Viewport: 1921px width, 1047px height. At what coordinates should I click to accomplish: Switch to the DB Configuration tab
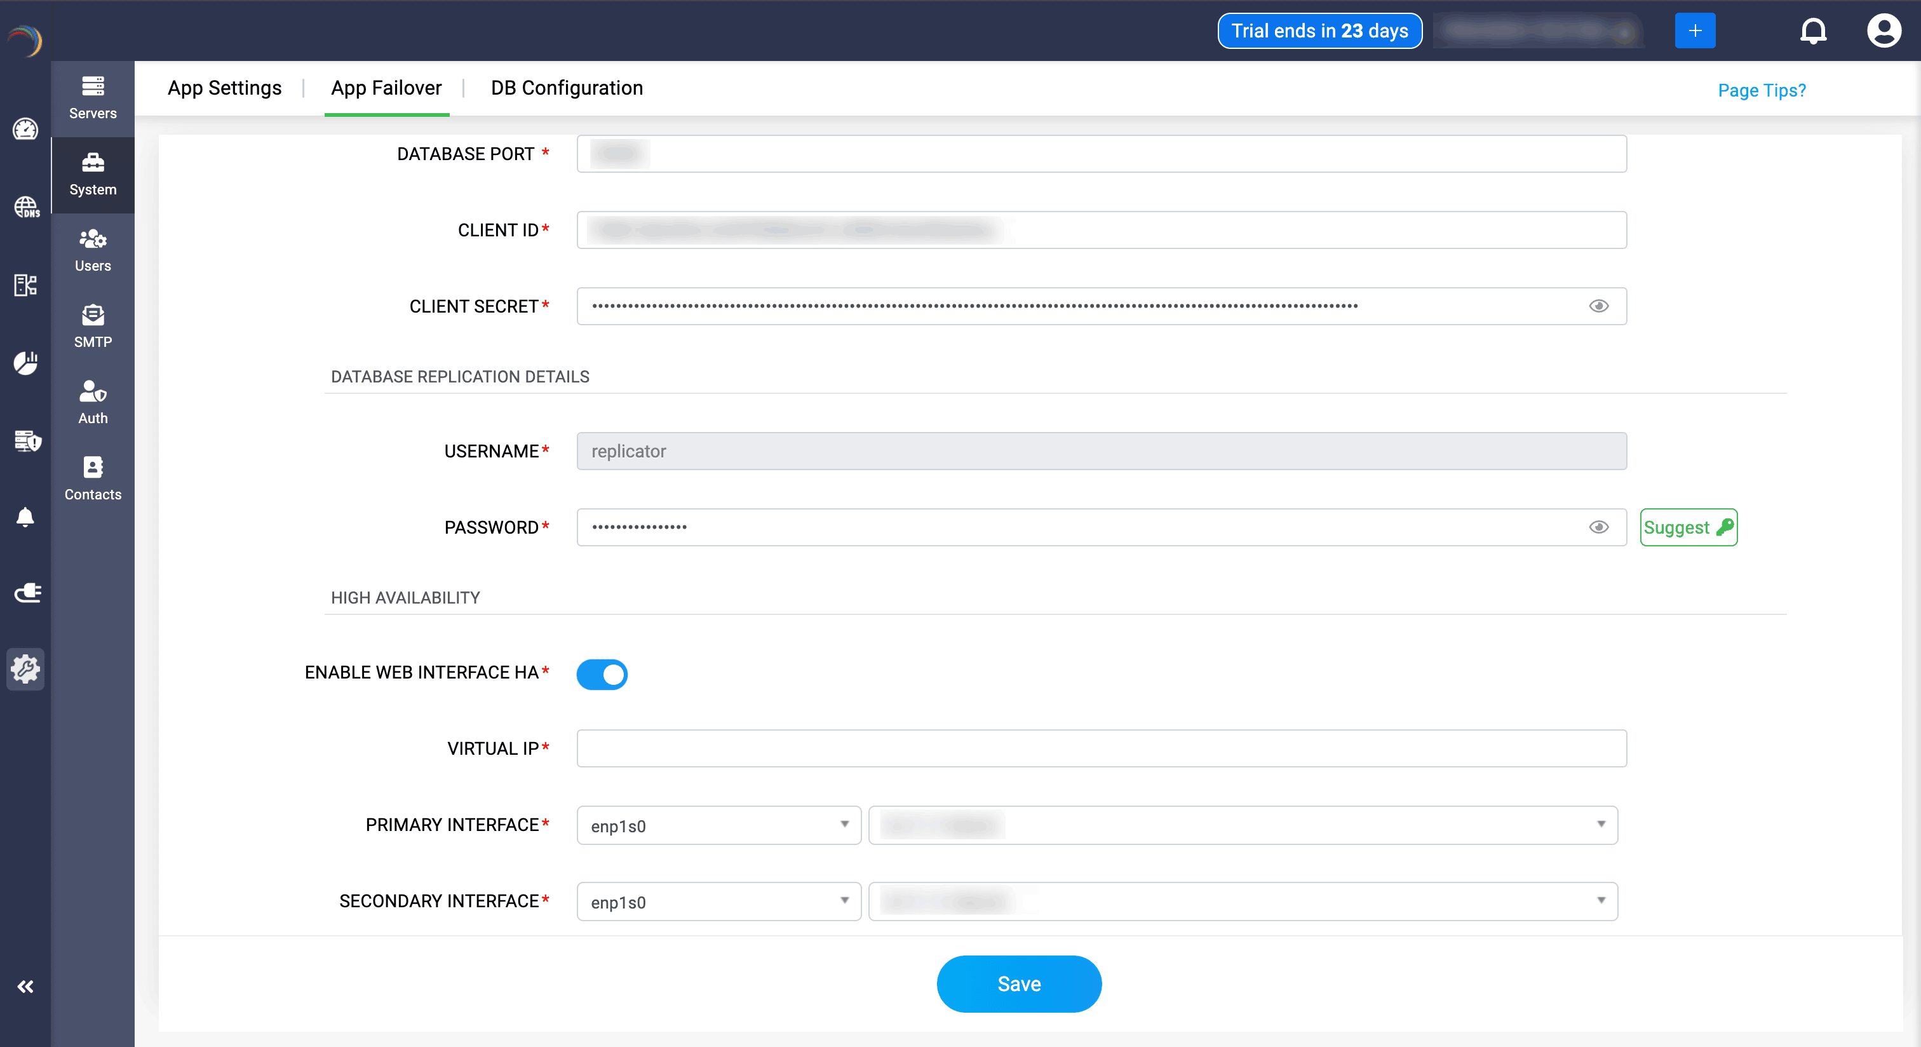[566, 88]
